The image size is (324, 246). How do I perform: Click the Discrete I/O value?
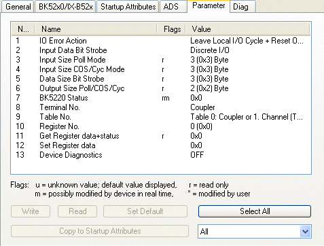tap(210, 50)
